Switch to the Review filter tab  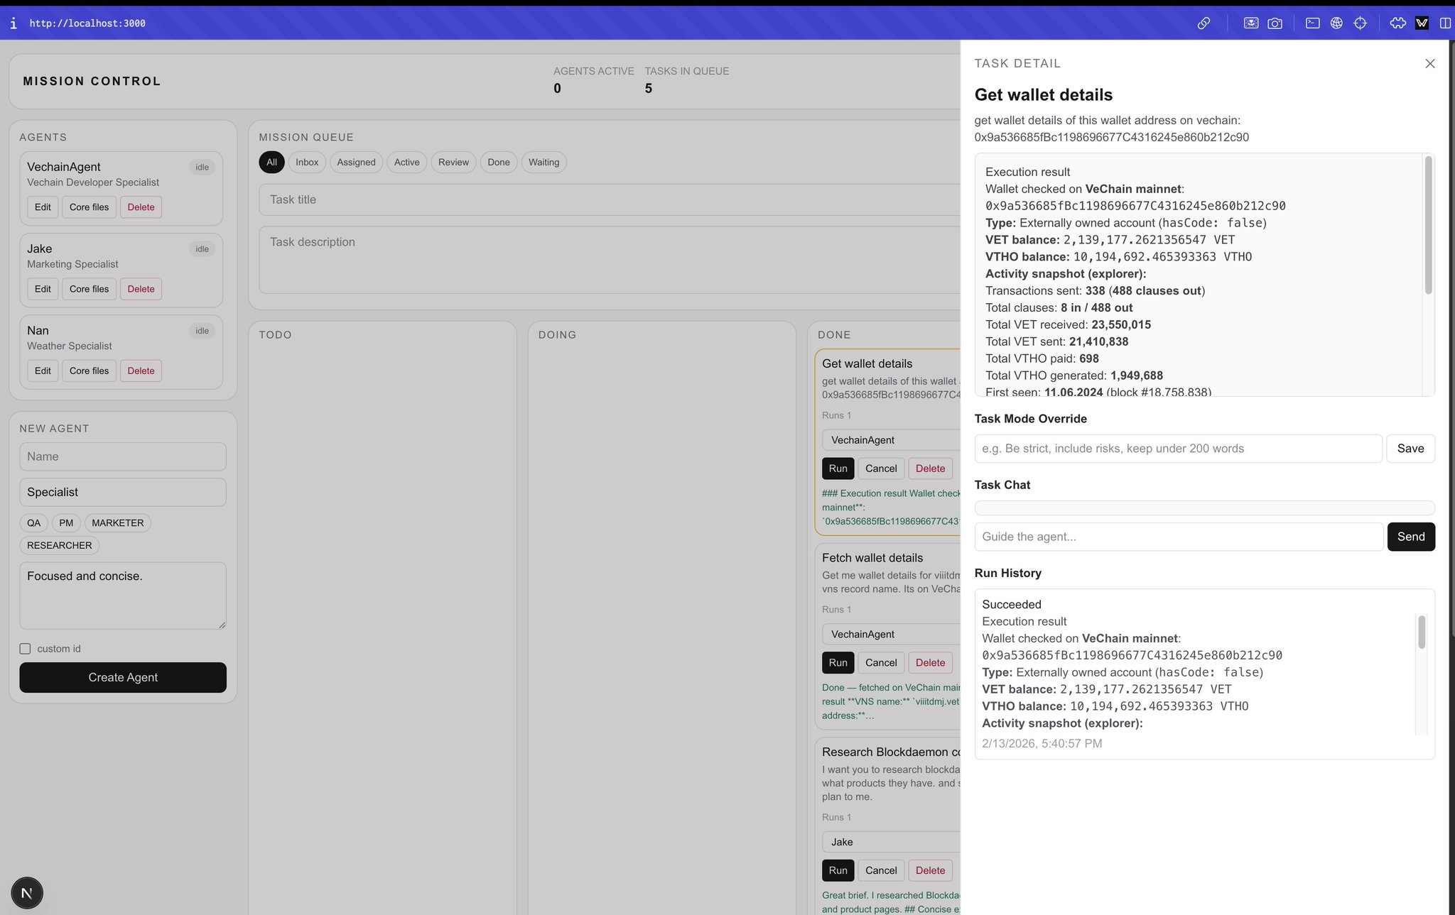[x=453, y=163]
